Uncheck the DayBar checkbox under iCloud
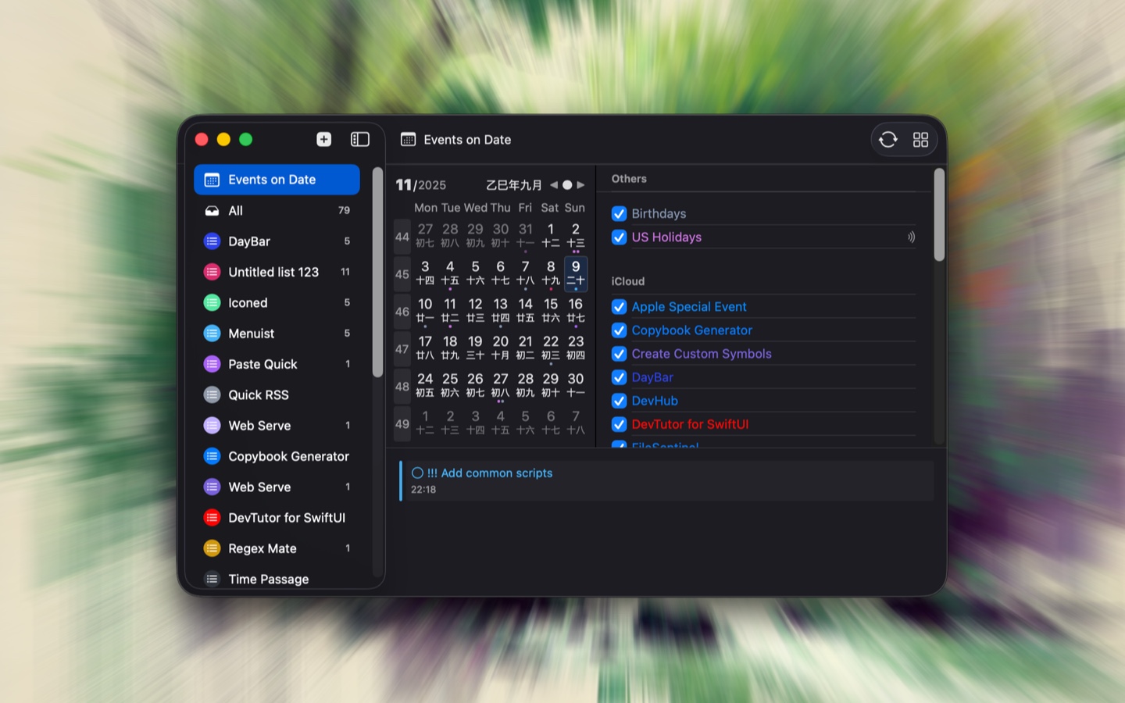The width and height of the screenshot is (1125, 703). [x=619, y=377]
